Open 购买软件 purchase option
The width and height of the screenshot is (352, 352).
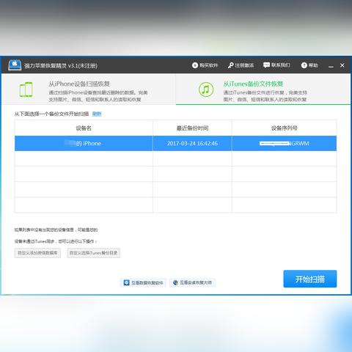205,65
